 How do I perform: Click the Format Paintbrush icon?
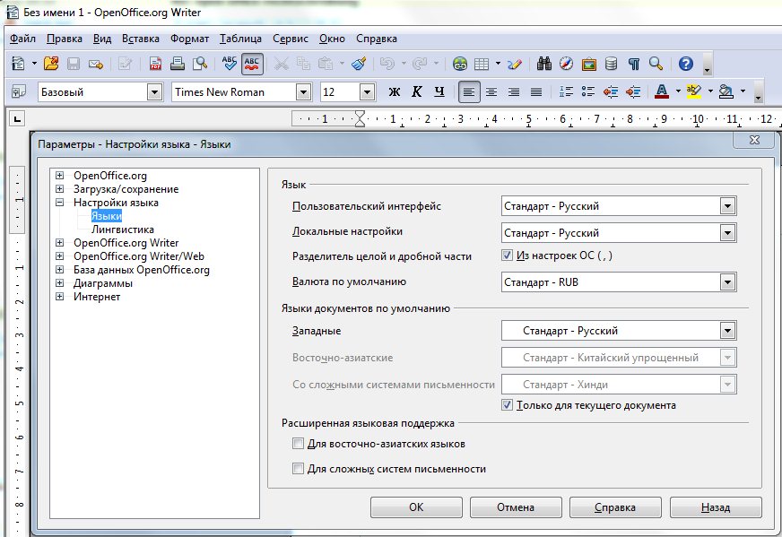tap(359, 64)
